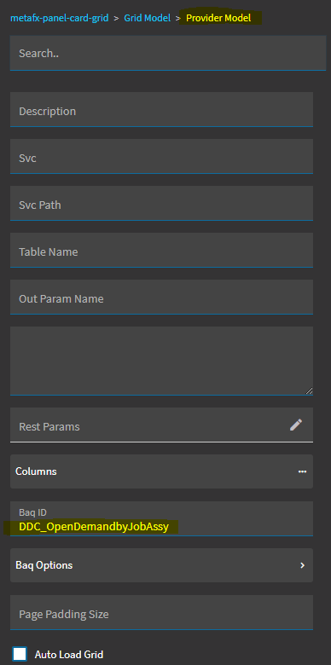The image size is (331, 665).
Task: Select the Svc text field
Action: 162,156
